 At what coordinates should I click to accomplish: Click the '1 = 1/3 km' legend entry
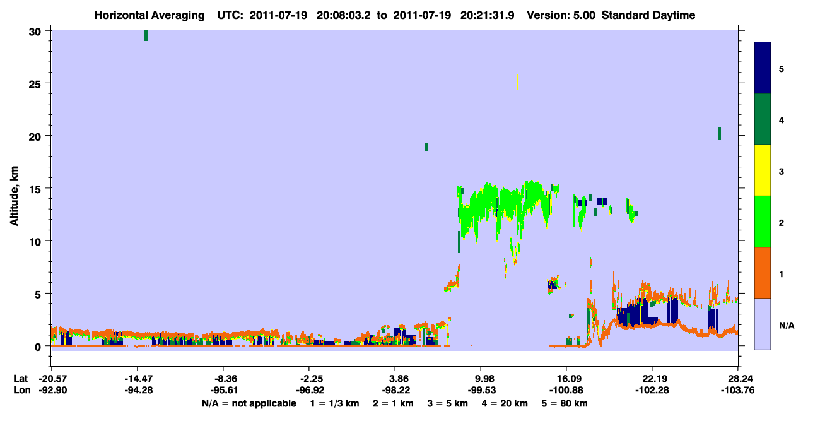click(336, 403)
